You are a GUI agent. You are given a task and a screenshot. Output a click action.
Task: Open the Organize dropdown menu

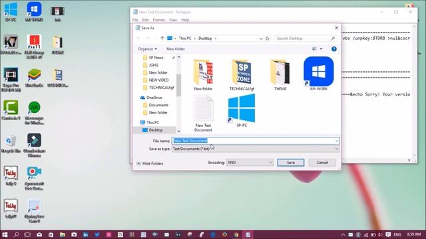pos(148,49)
